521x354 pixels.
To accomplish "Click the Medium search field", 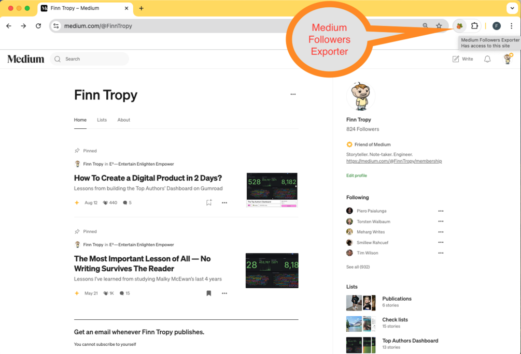I will click(89, 59).
